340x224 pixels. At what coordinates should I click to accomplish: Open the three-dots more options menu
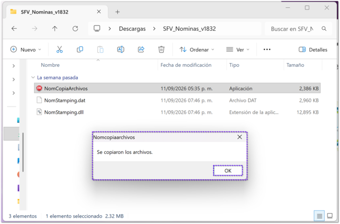pyautogui.click(x=267, y=50)
